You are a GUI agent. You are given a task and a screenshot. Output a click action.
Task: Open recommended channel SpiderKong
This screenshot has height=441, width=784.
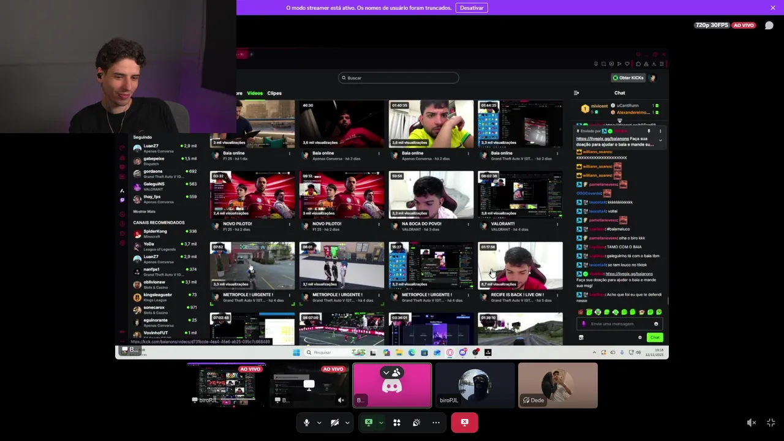tap(165, 233)
